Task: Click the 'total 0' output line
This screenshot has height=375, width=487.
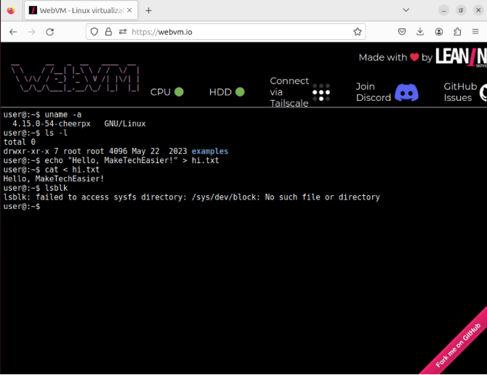Action: (x=19, y=142)
